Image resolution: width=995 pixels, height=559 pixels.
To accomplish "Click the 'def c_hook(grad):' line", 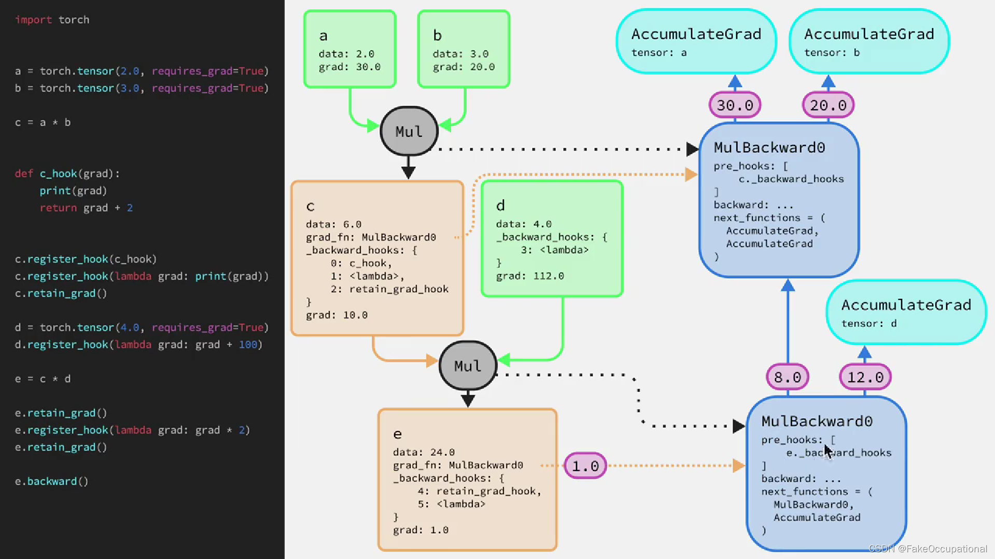I will [x=67, y=174].
